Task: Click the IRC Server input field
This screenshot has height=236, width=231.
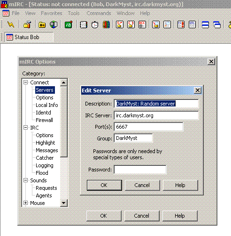Action: point(156,115)
